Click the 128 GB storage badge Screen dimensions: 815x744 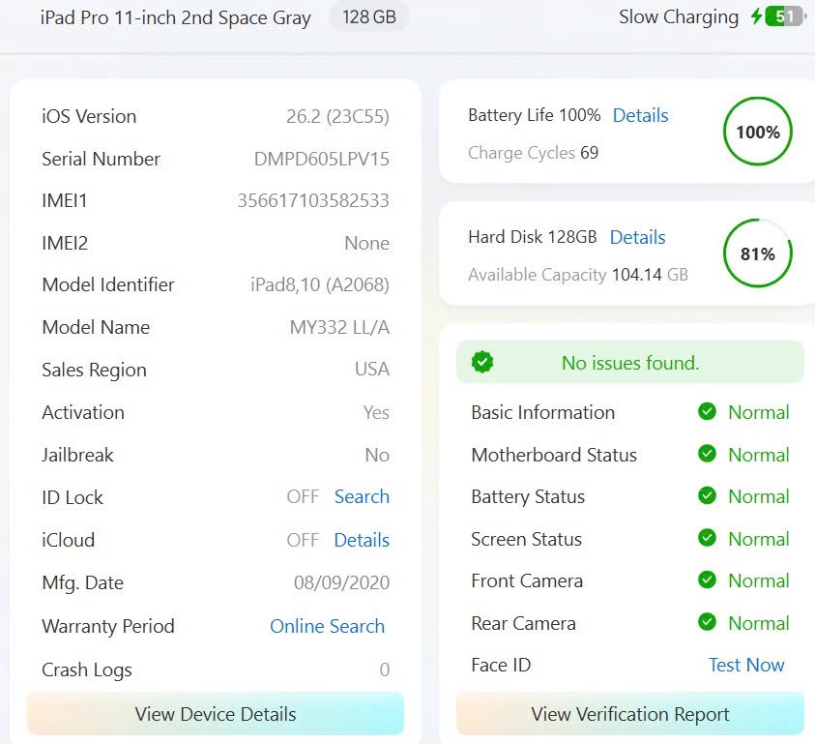coord(369,18)
